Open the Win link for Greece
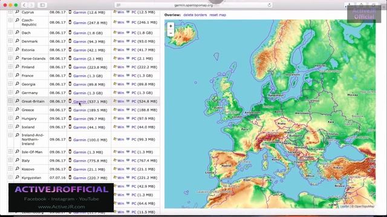The width and height of the screenshot is (387, 217). click(x=121, y=110)
